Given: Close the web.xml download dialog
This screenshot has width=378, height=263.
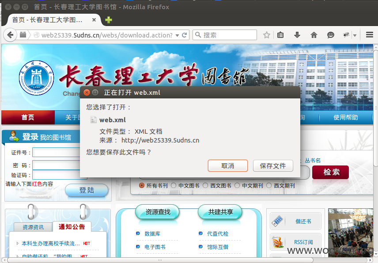Looking at the screenshot, I should 87,93.
